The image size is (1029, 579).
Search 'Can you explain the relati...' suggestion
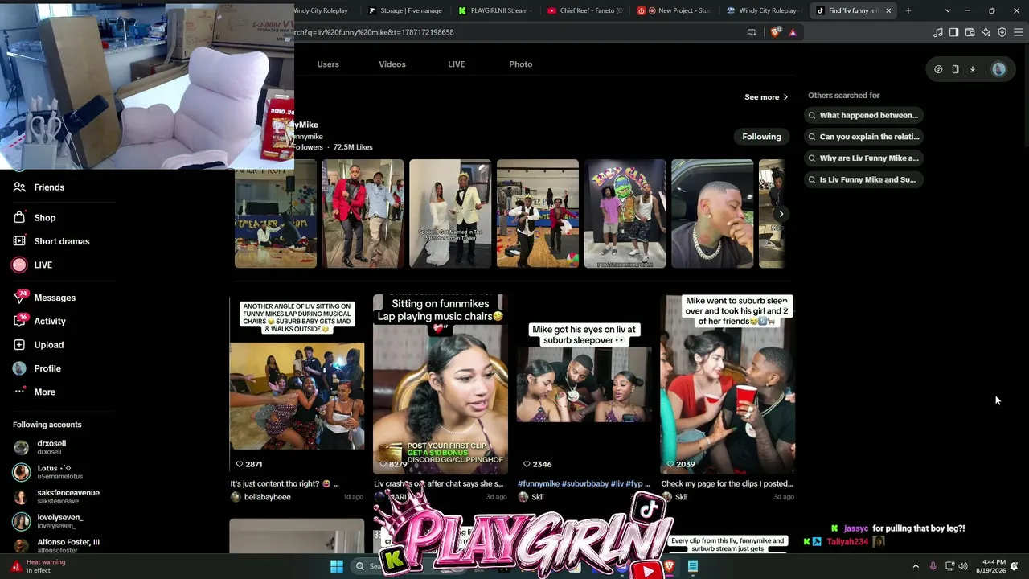[863, 137]
